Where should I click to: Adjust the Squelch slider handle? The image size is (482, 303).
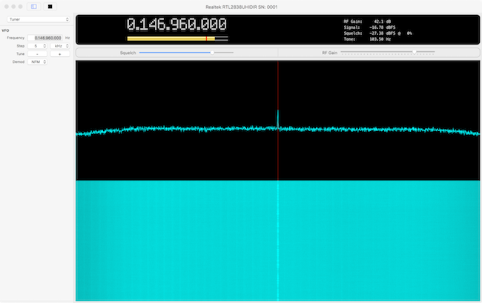212,53
